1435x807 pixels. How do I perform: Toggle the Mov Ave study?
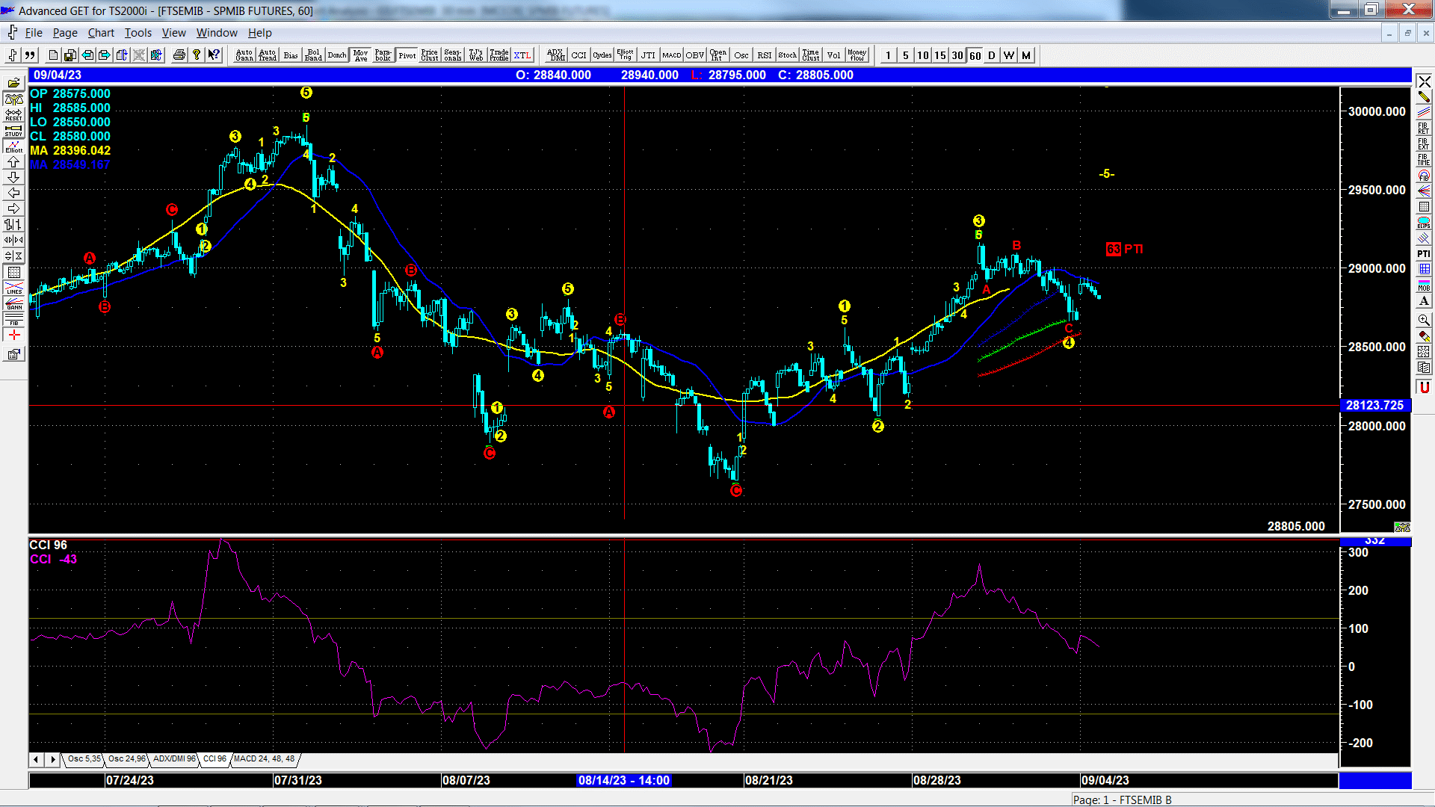[x=360, y=55]
